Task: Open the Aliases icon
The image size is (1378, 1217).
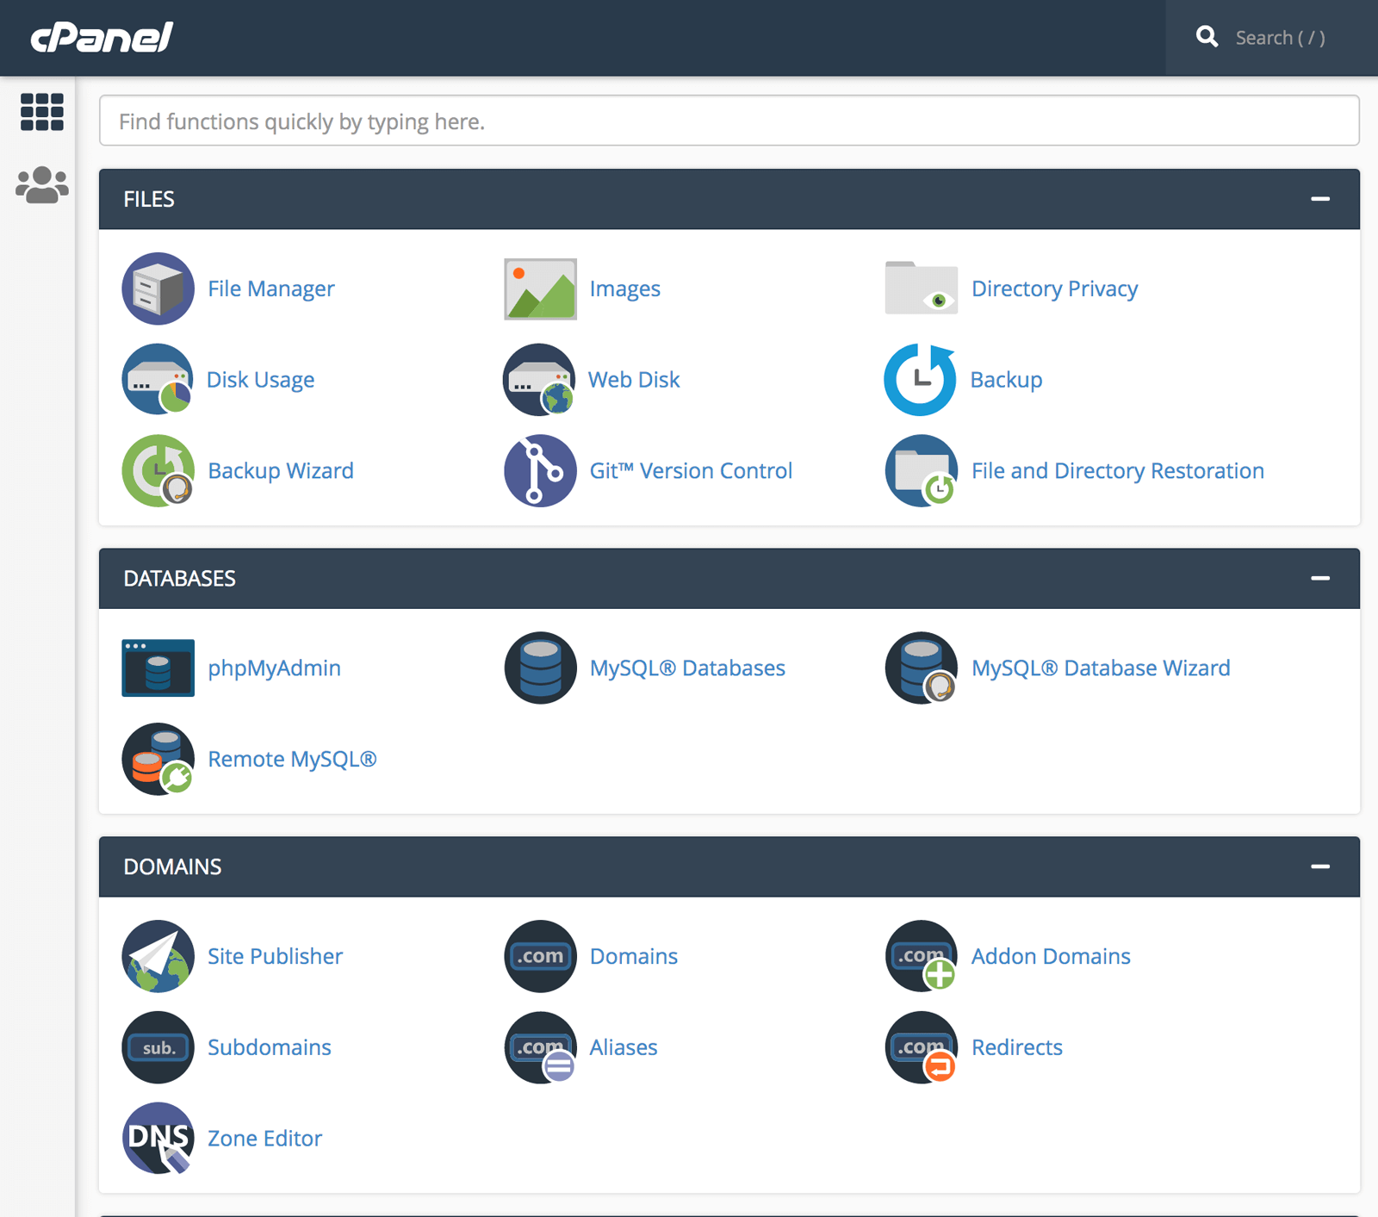Action: [540, 1047]
